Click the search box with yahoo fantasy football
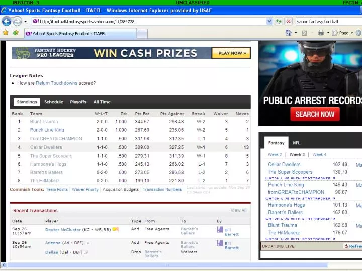 pyautogui.click(x=329, y=22)
